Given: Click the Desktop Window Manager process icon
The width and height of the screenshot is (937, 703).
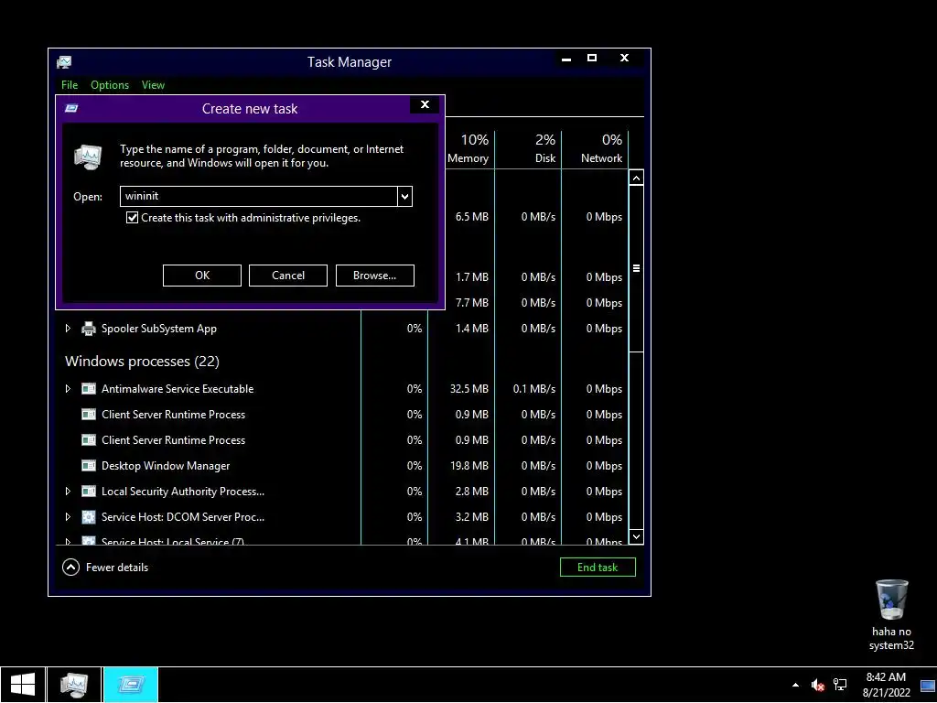Looking at the screenshot, I should pyautogui.click(x=89, y=466).
